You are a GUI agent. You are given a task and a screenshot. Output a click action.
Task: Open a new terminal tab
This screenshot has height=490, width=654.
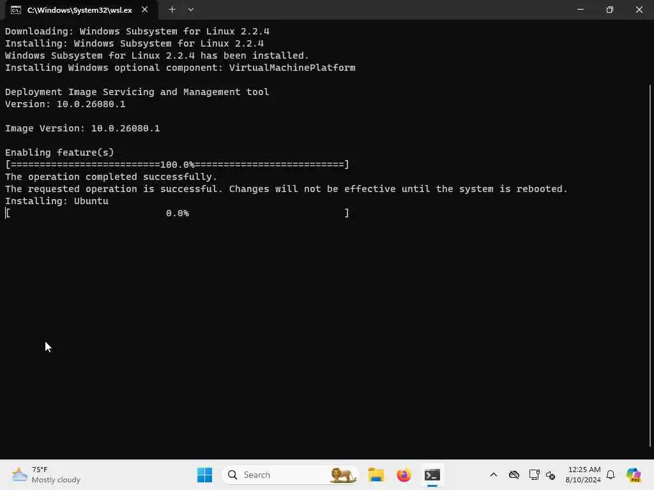click(x=172, y=10)
